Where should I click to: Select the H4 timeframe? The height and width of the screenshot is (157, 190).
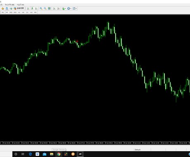pyautogui.click(x=23, y=12)
